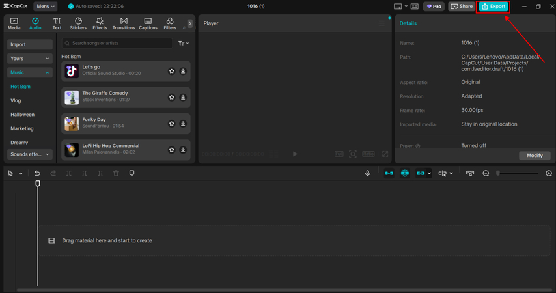Click the Player snapshot focus icon

[353, 154]
